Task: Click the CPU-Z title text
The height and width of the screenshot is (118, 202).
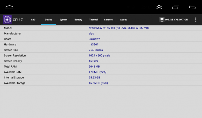Action: pyautogui.click(x=18, y=20)
